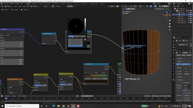The height and width of the screenshot is (108, 193).
Task: Open node editor View menu
Action: pyautogui.click(x=16, y=6)
